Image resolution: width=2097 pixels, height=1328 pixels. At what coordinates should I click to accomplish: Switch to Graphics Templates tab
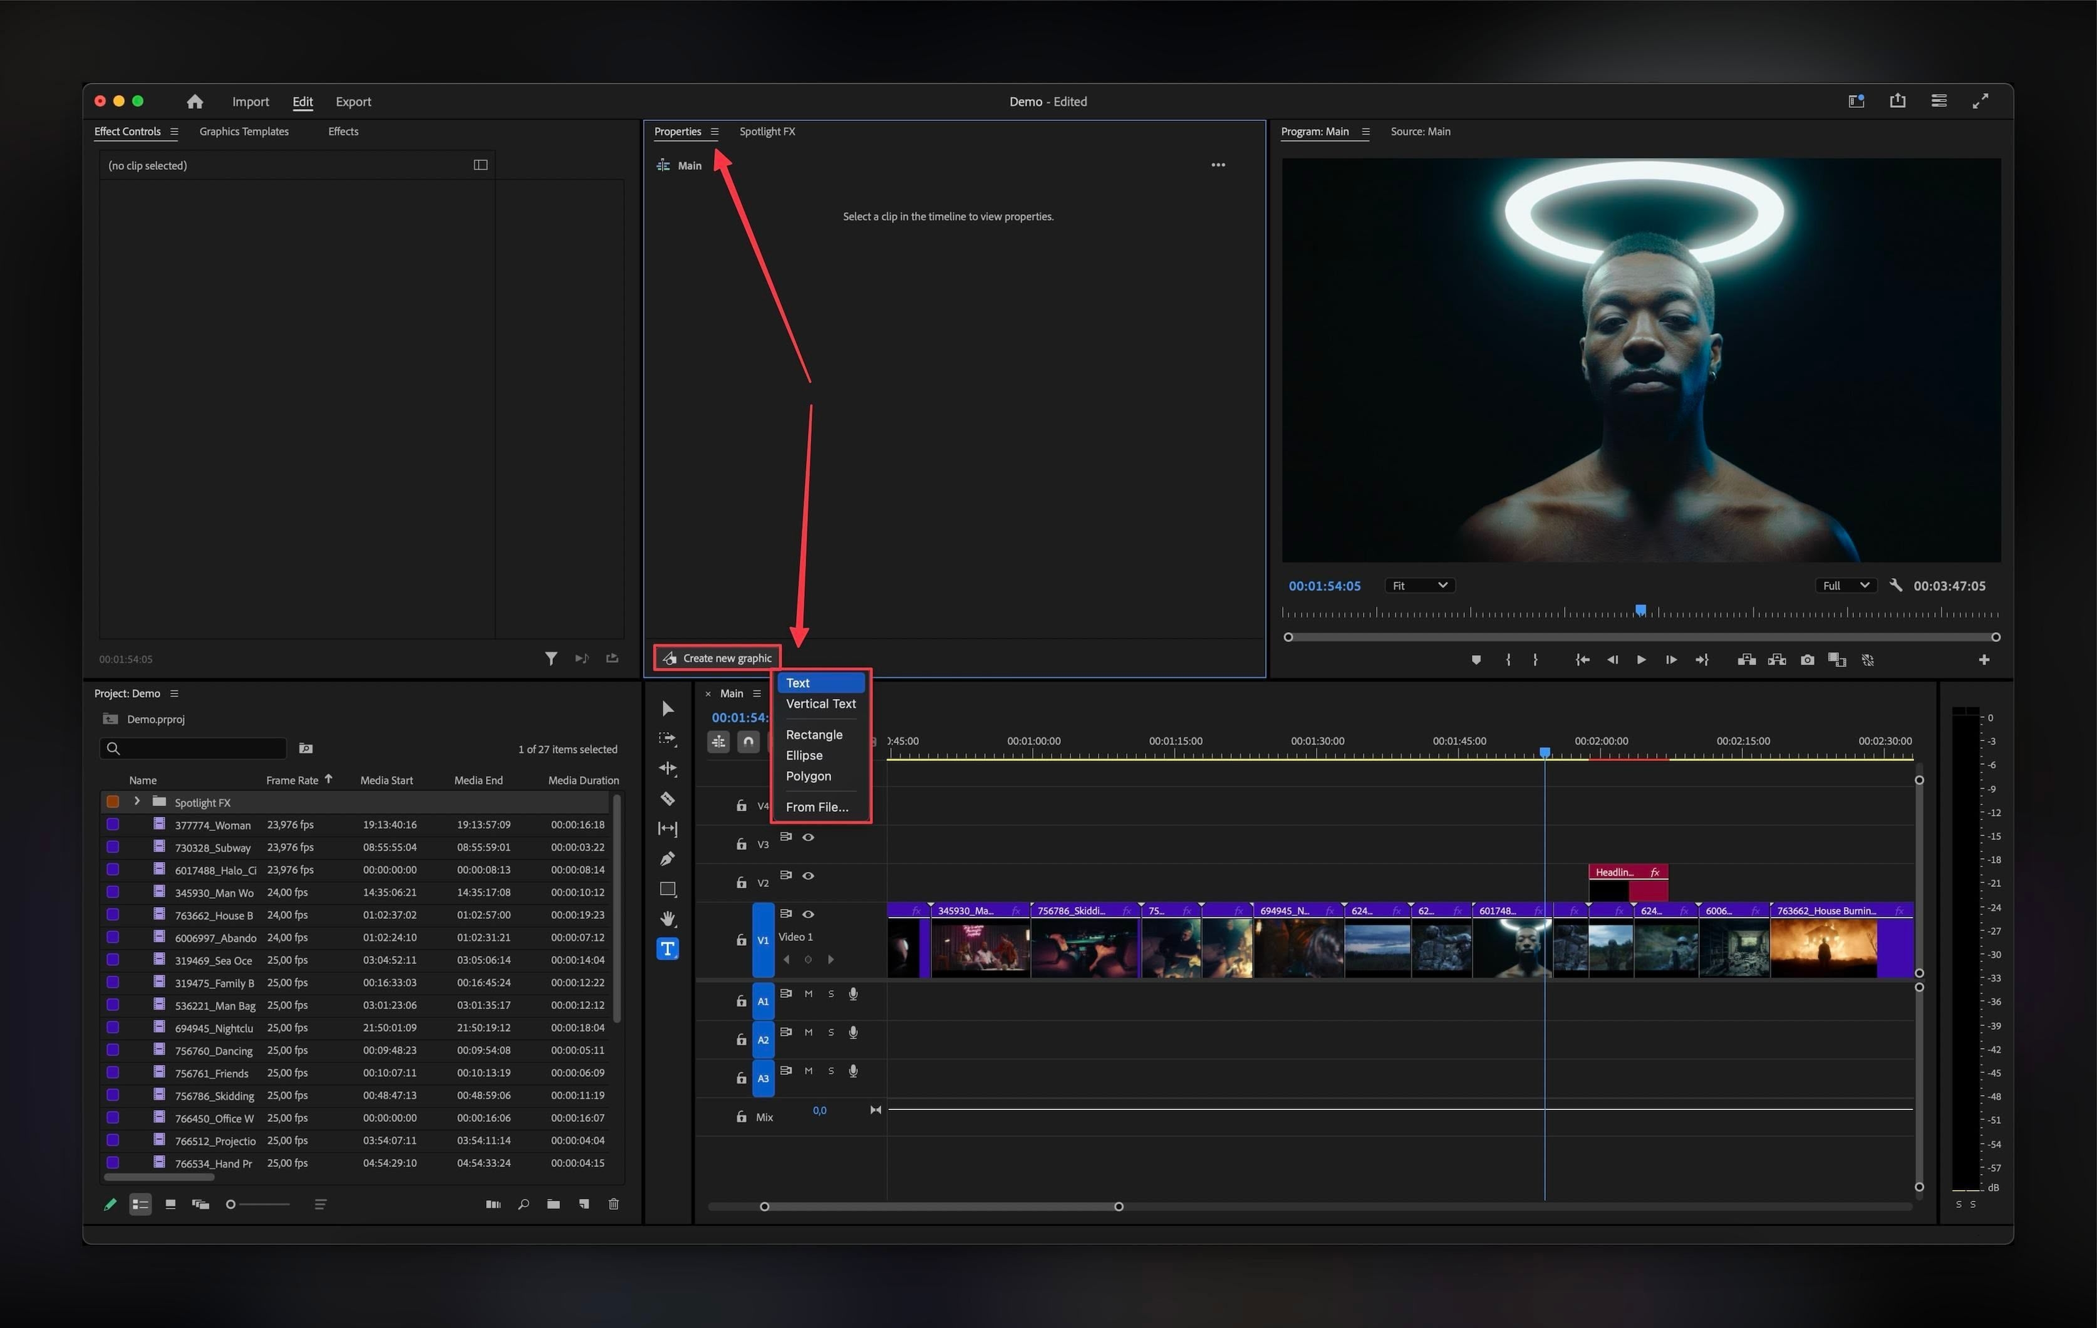coord(244,132)
